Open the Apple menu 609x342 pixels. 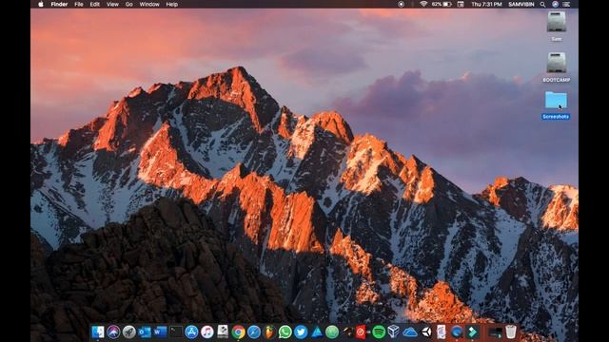(x=40, y=4)
